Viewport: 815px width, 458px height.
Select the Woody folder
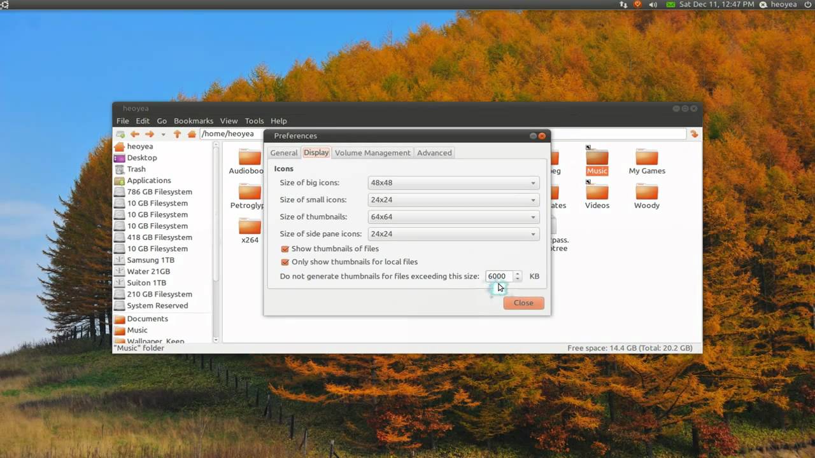pos(647,195)
